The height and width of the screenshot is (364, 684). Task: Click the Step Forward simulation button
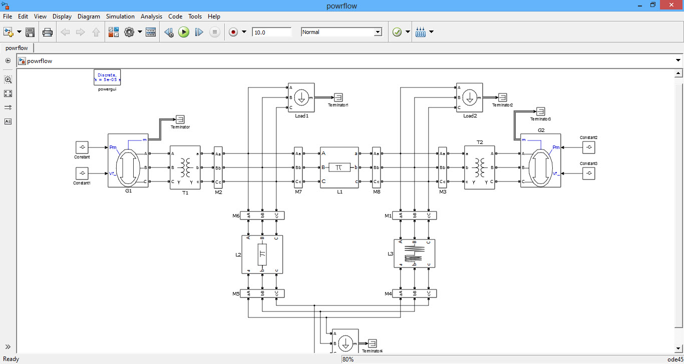pos(199,32)
